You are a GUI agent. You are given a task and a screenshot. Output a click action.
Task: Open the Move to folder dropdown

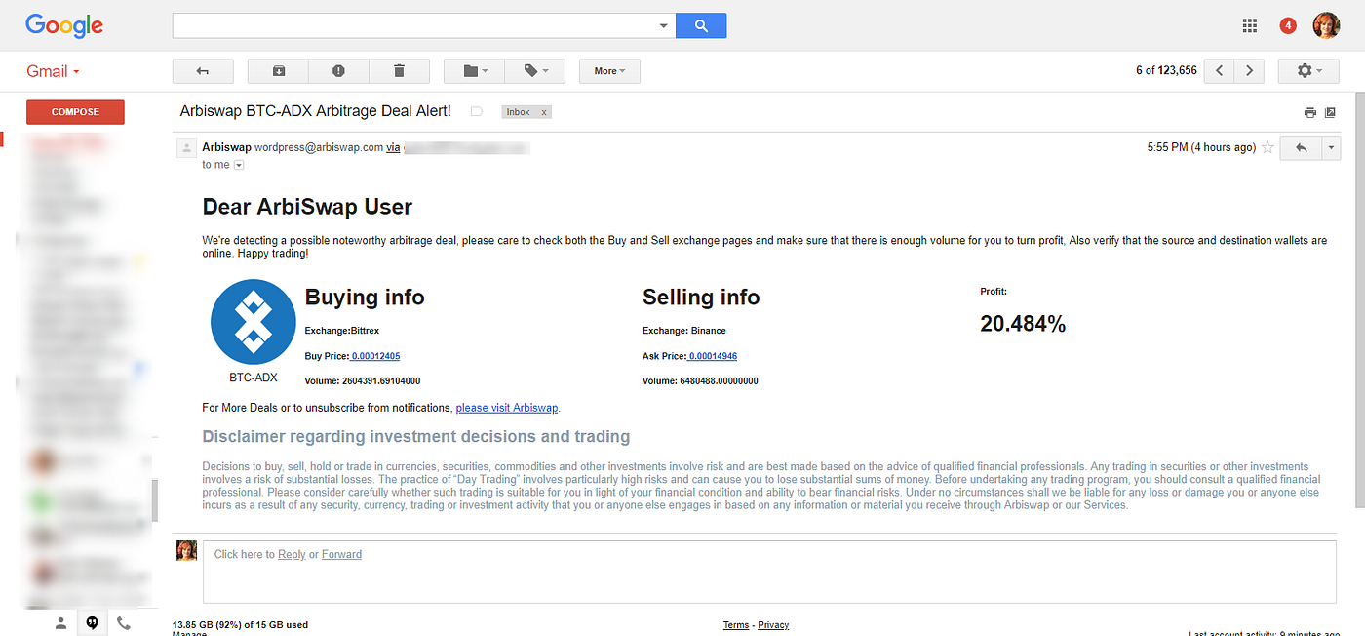pyautogui.click(x=473, y=71)
